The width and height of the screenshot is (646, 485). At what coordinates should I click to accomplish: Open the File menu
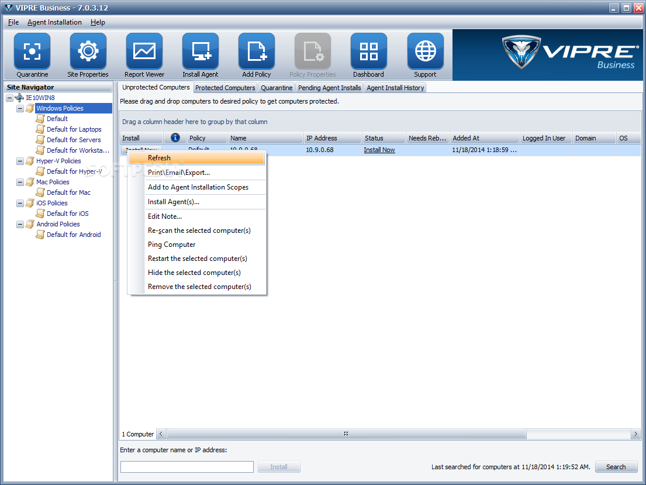coord(13,22)
